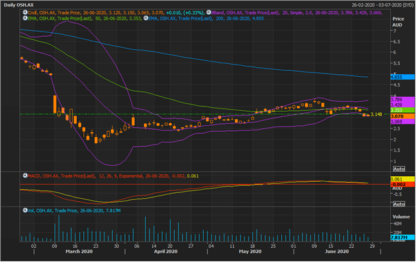Viewport: 416px width, 262px height.
Task: Click the purple 3.789 upper band tag
Action: pyautogui.click(x=402, y=99)
